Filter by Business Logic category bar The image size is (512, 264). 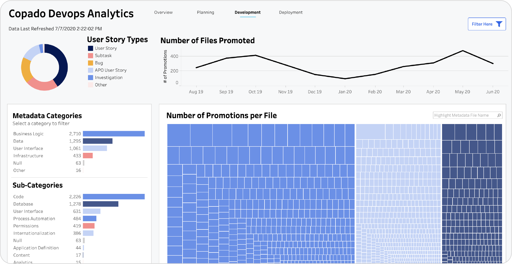[x=114, y=134]
